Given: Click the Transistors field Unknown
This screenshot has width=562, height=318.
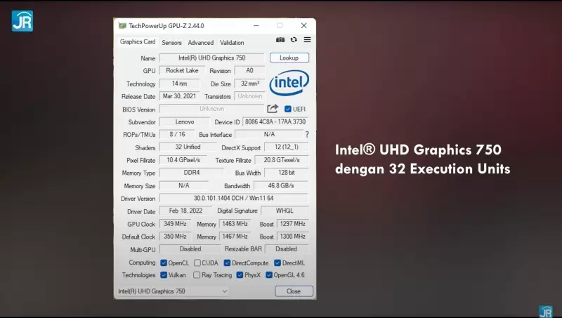Looking at the screenshot, I should [x=250, y=96].
